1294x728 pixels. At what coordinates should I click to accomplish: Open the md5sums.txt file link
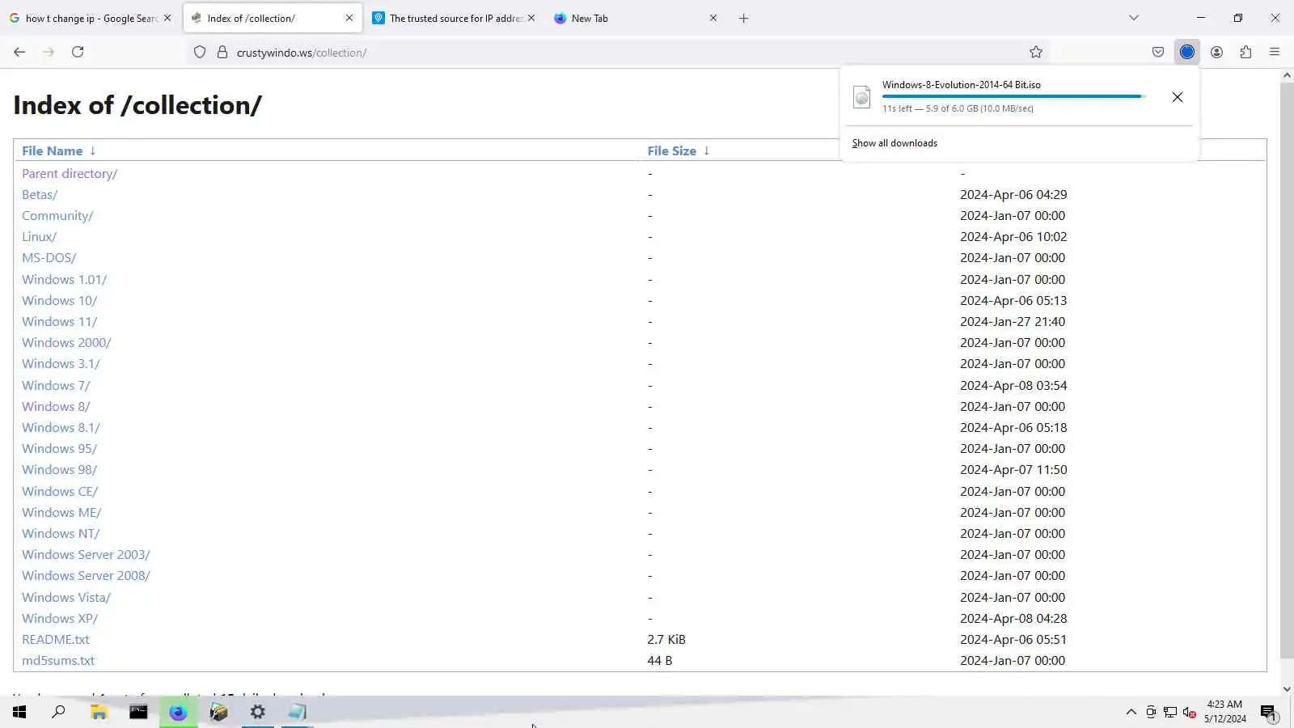coord(58,660)
